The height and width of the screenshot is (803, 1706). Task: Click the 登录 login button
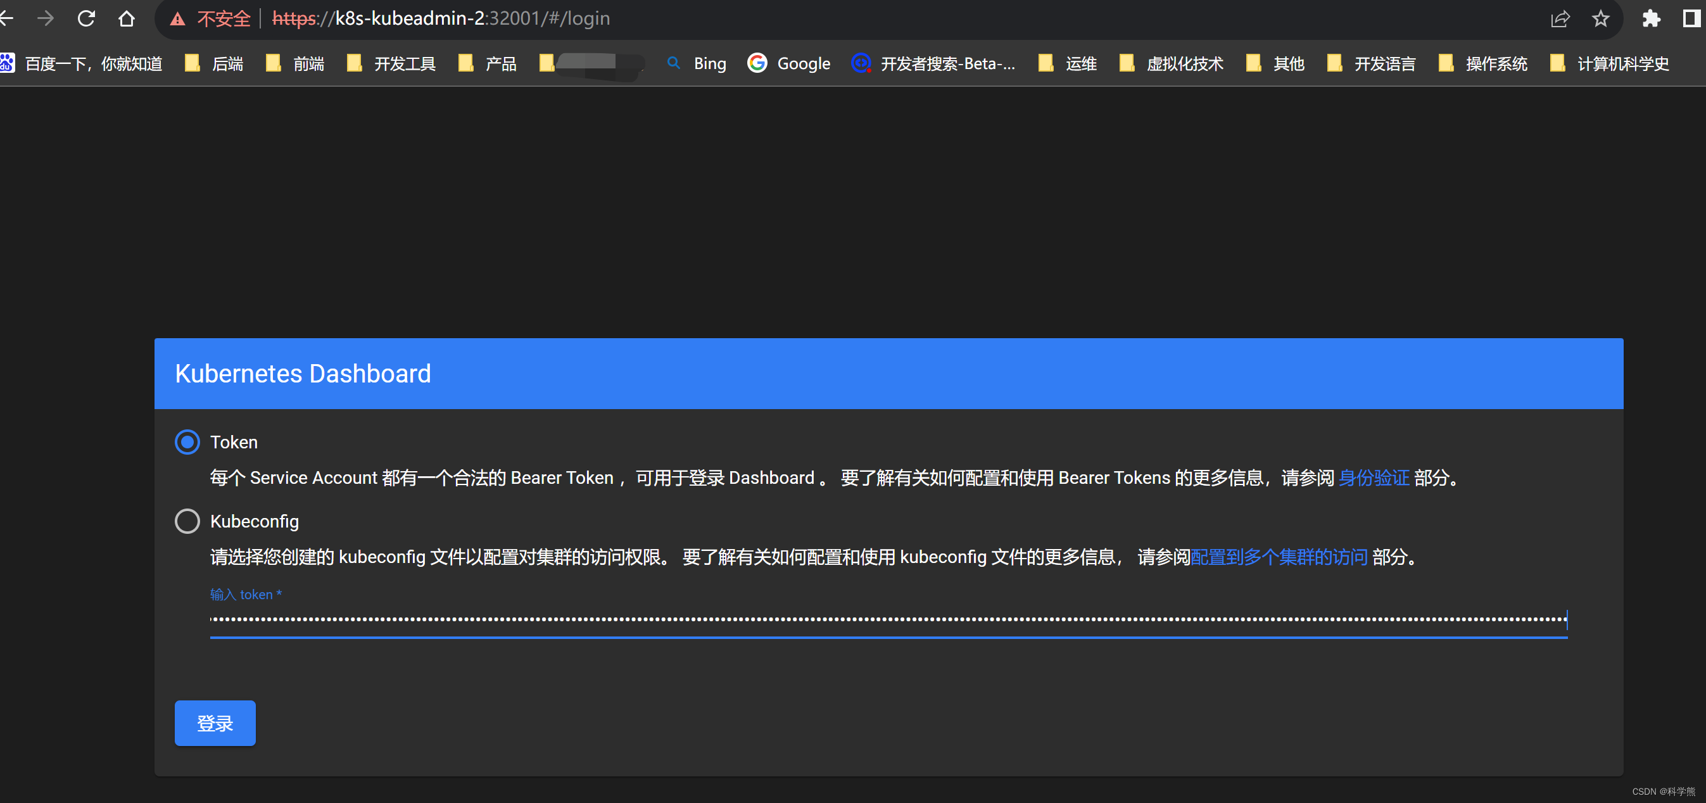(215, 723)
